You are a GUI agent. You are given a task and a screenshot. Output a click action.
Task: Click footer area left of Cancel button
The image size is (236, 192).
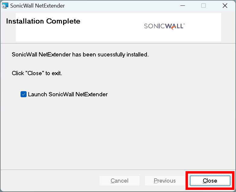coord(50,181)
